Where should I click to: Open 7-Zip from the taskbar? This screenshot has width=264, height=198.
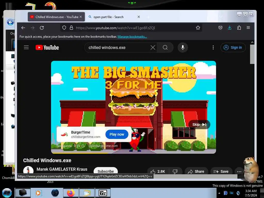pos(103,193)
